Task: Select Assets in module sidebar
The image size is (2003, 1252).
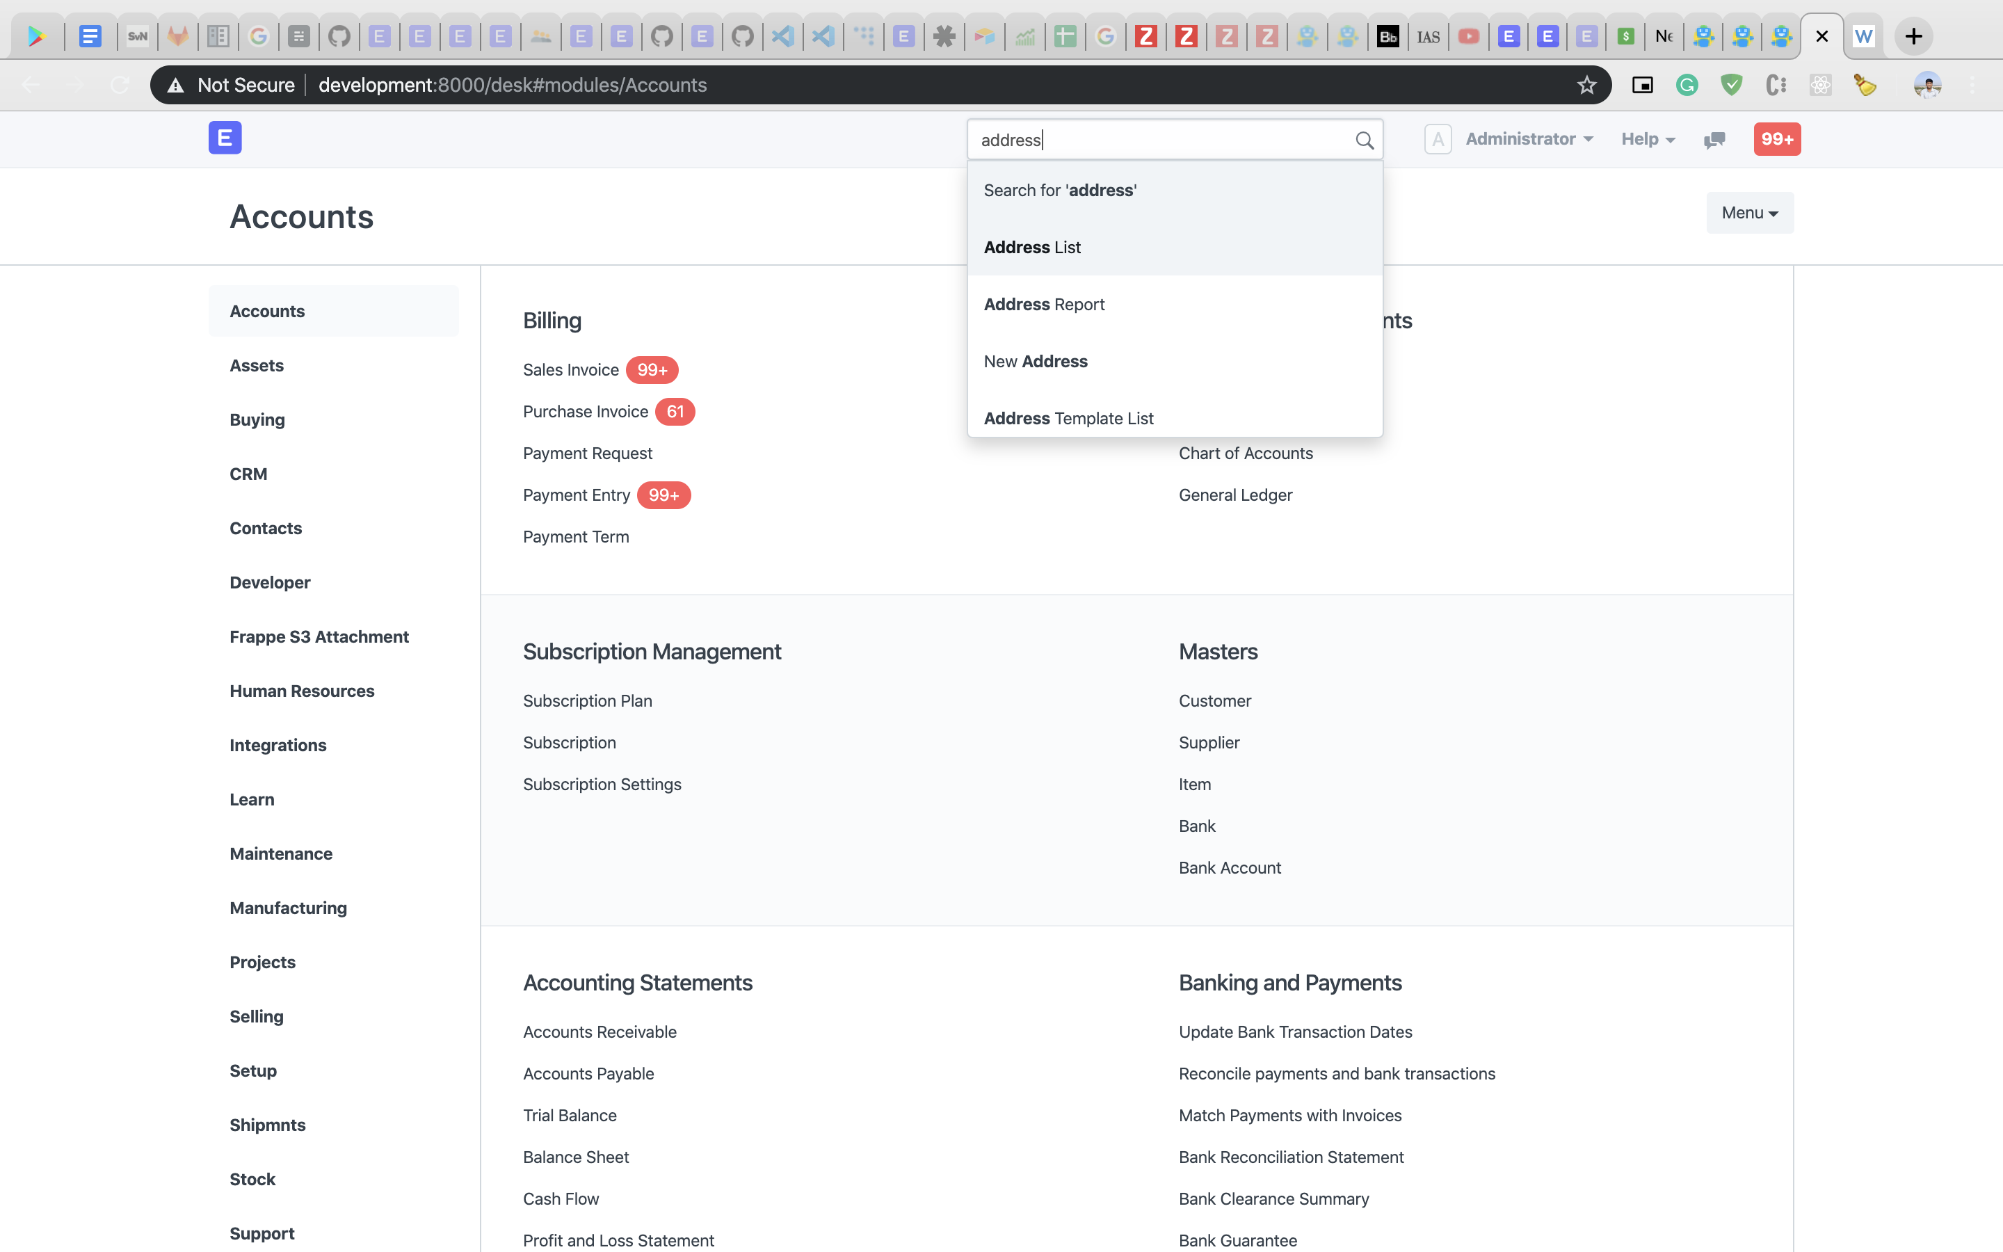Action: [334, 365]
